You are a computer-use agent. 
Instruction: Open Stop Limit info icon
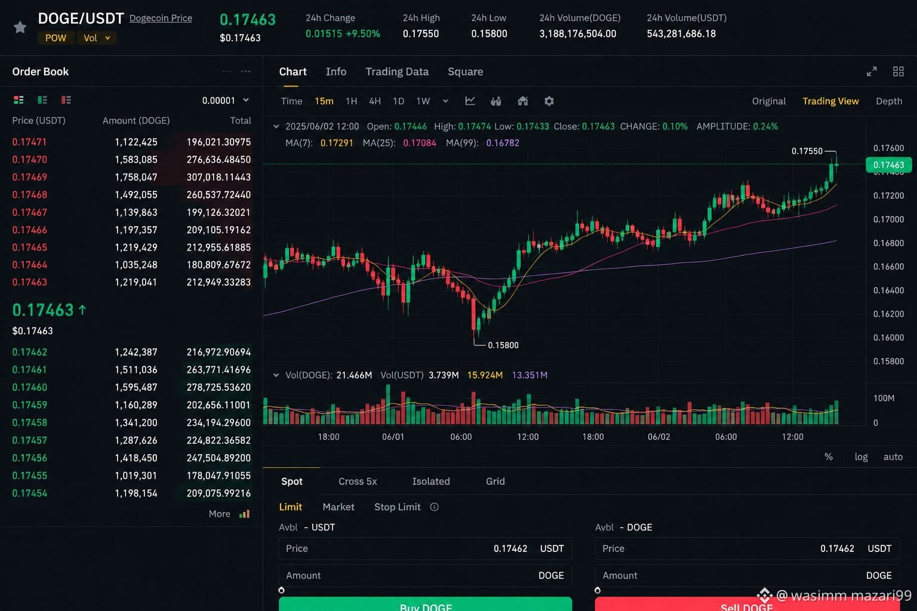click(x=435, y=507)
